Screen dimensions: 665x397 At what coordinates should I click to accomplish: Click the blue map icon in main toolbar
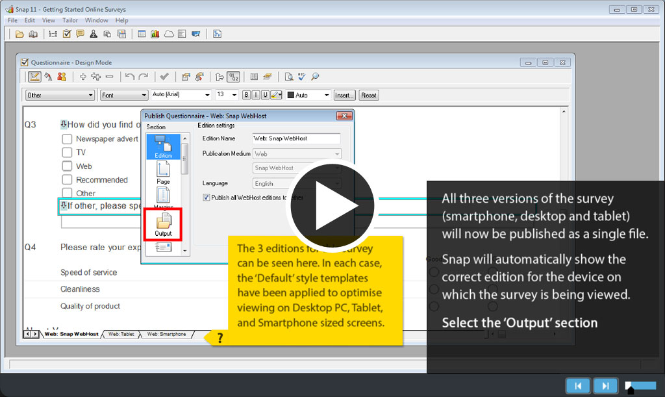coord(195,34)
